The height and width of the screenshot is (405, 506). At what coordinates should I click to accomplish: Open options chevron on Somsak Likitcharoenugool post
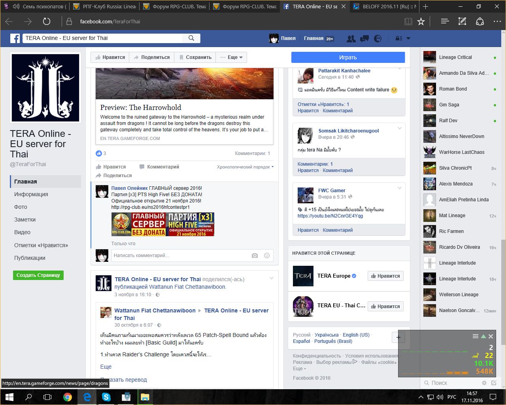point(399,128)
